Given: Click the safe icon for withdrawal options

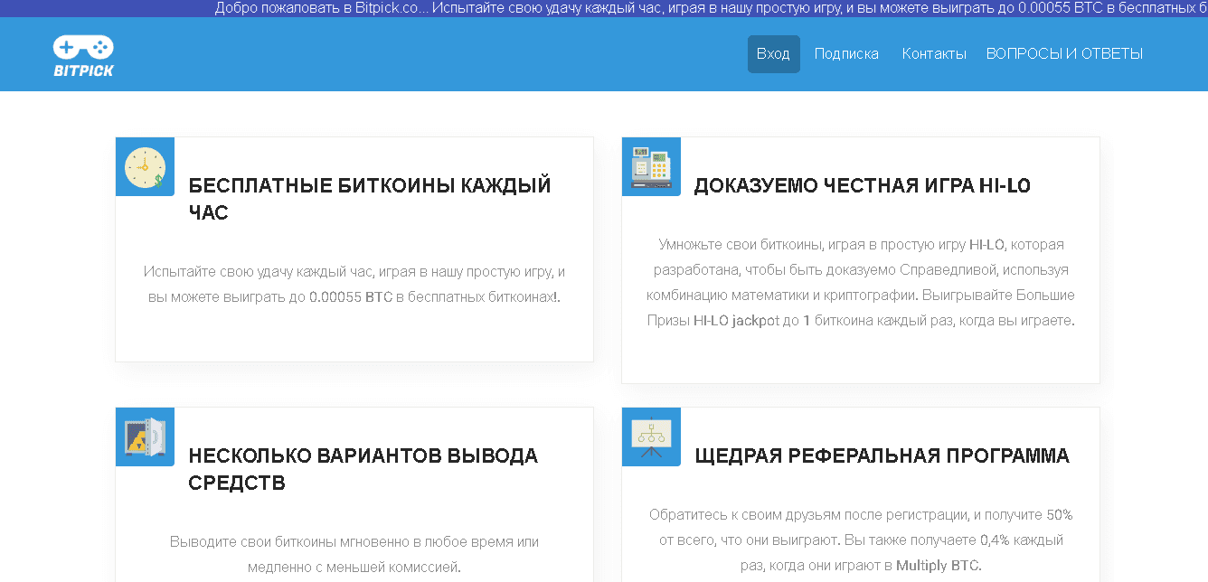Looking at the screenshot, I should click(145, 437).
